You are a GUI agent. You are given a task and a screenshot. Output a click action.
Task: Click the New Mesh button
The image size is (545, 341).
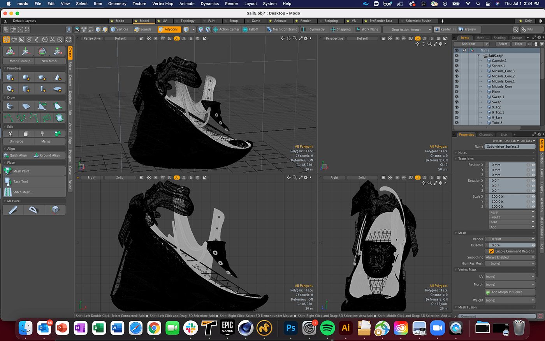(x=49, y=61)
